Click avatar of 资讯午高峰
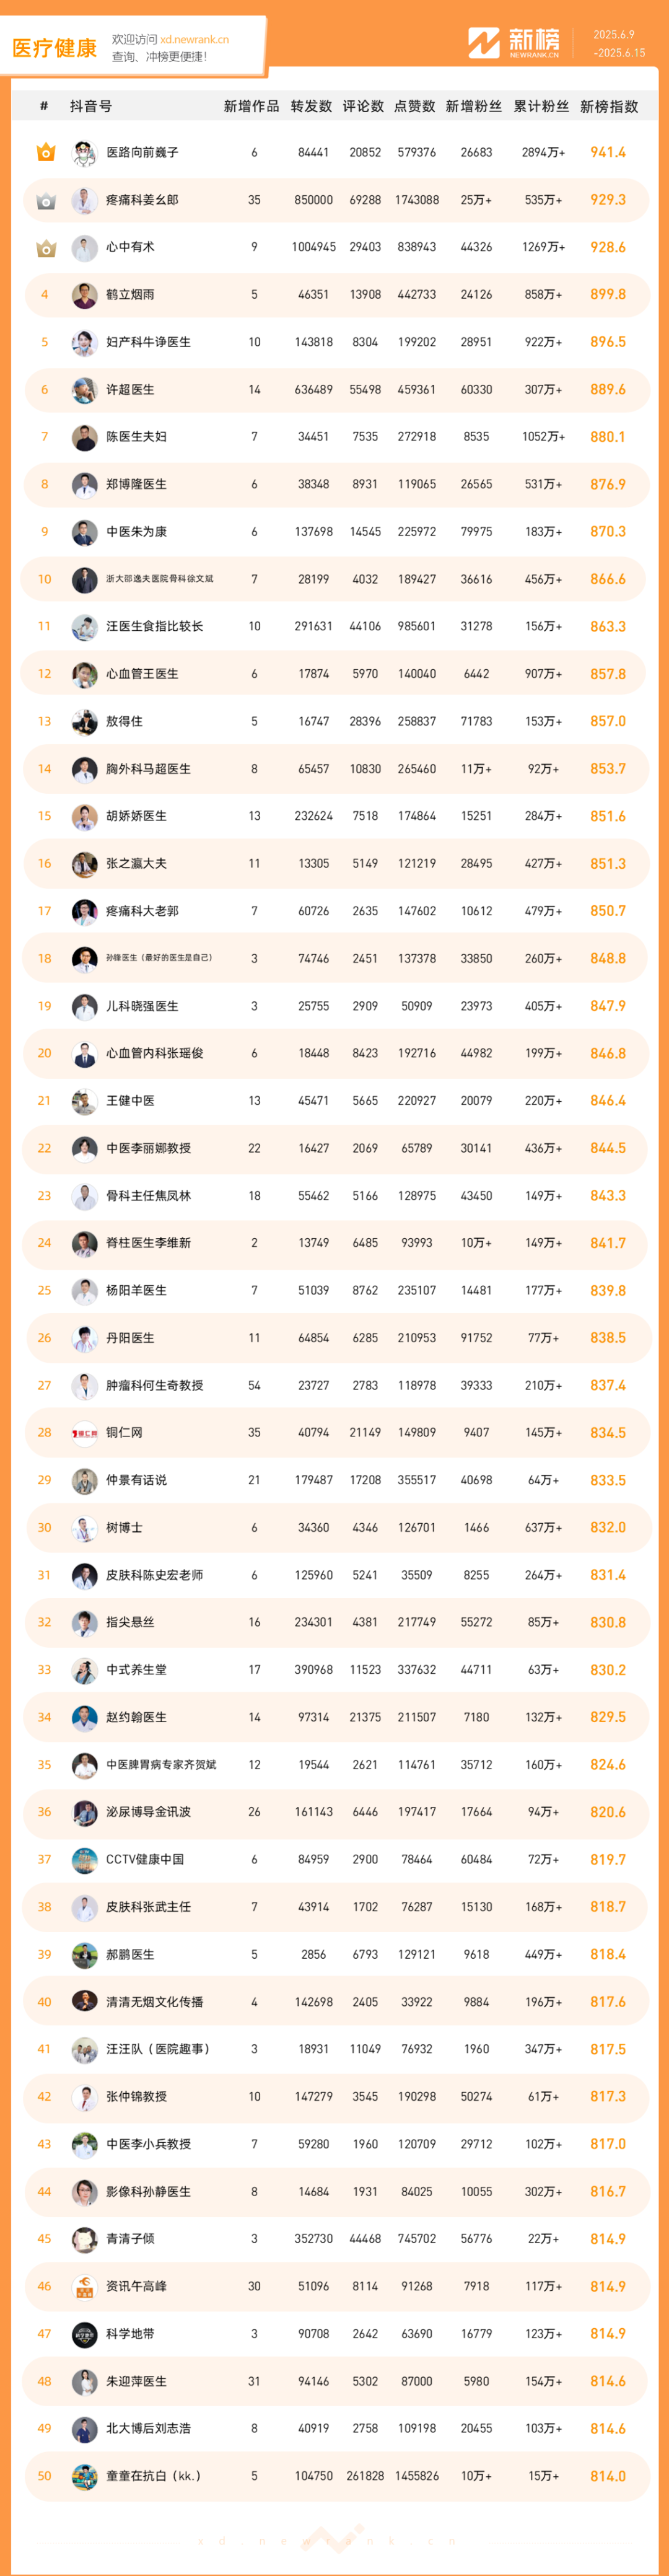Viewport: 669px width, 2576px height. (x=84, y=2287)
